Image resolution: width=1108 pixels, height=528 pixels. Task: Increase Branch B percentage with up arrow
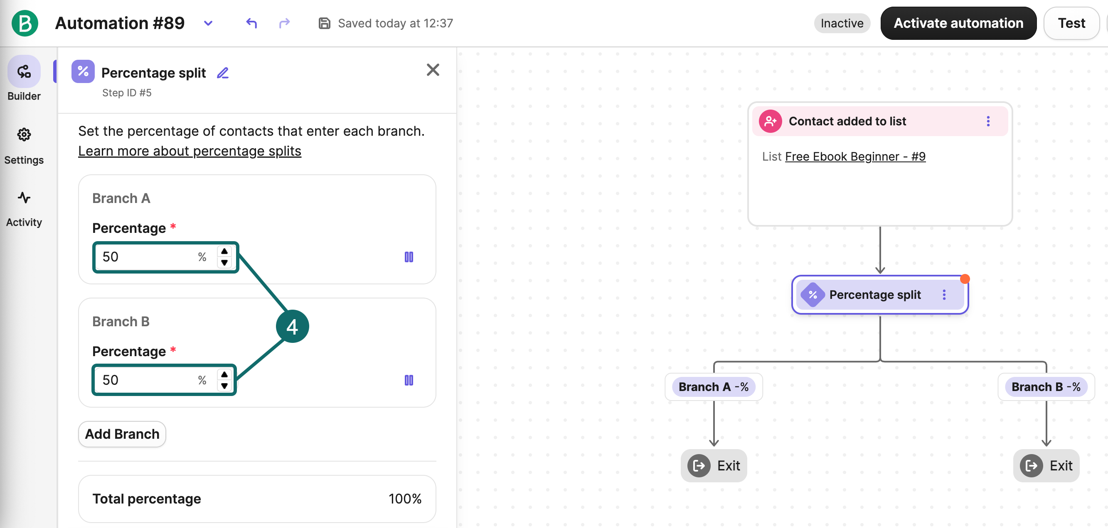click(224, 375)
